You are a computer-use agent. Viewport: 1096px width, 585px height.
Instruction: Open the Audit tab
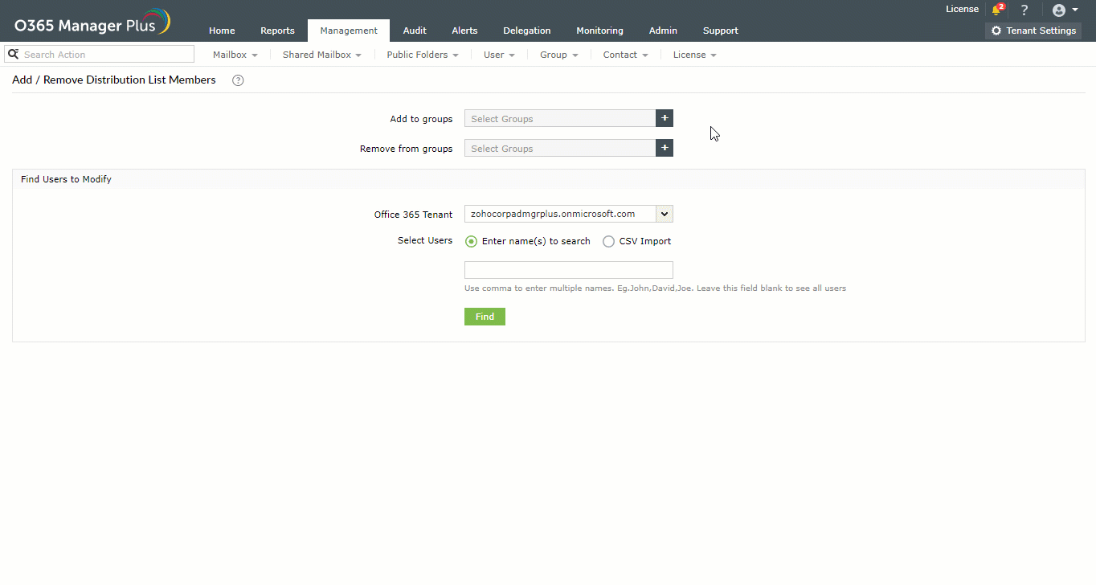click(x=415, y=31)
